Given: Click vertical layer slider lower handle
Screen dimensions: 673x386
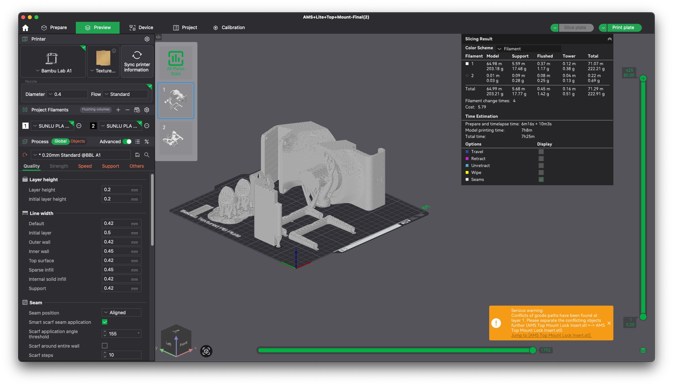Looking at the screenshot, I should (x=643, y=317).
